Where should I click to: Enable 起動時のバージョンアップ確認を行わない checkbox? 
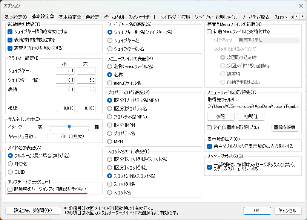coord(10,189)
